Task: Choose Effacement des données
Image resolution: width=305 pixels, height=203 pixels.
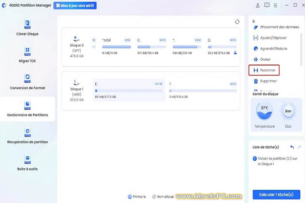Action: (x=276, y=27)
